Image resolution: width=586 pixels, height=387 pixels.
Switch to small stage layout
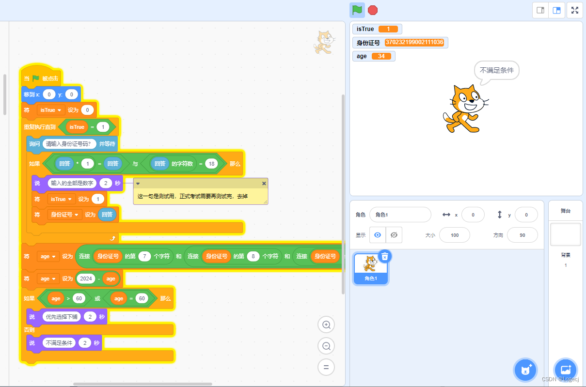[540, 10]
